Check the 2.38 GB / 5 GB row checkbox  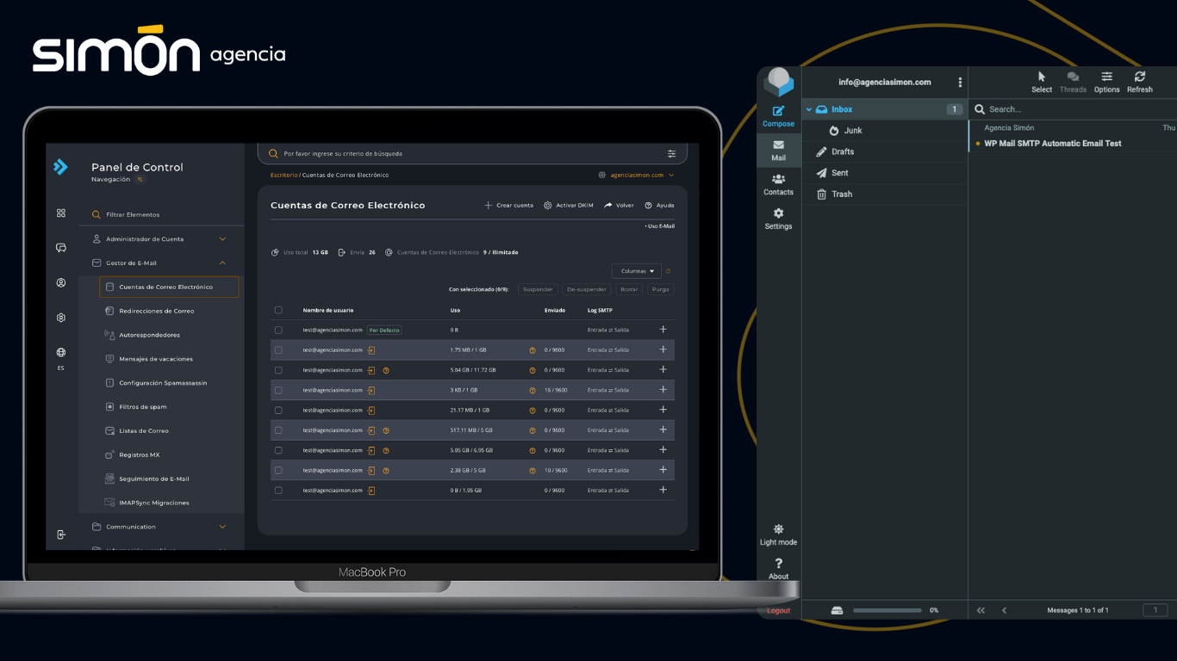[278, 470]
